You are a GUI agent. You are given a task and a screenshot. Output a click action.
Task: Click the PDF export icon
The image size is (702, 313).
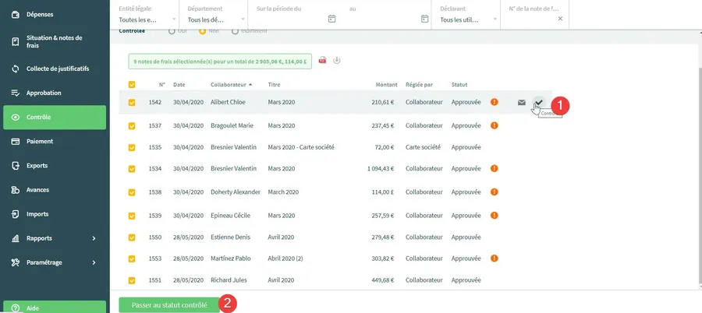322,61
